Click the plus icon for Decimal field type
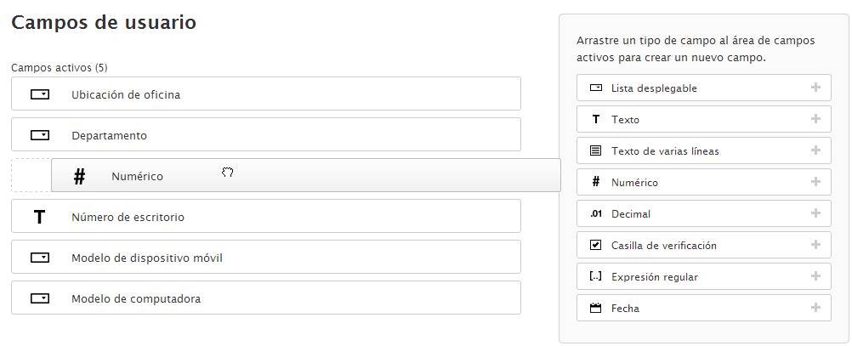 pyautogui.click(x=815, y=213)
